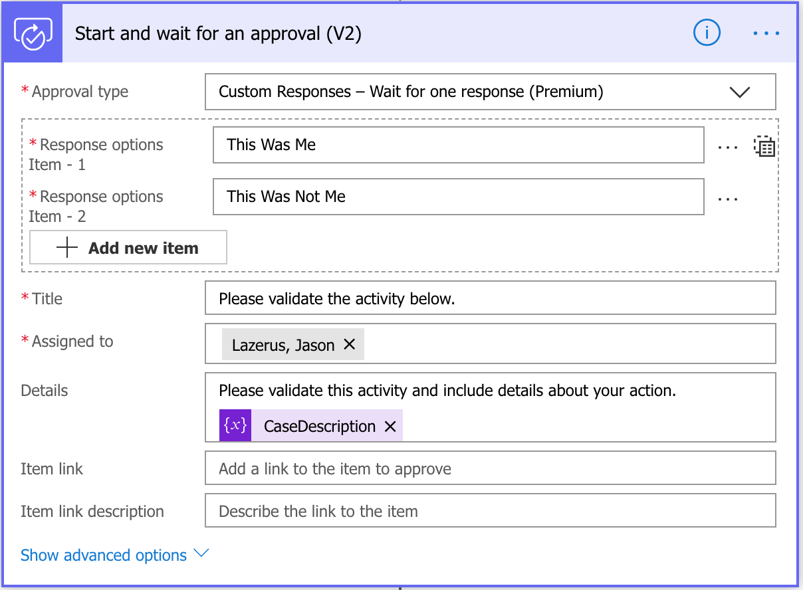Open the dynamic content picker beside Response Item-1

click(x=764, y=145)
